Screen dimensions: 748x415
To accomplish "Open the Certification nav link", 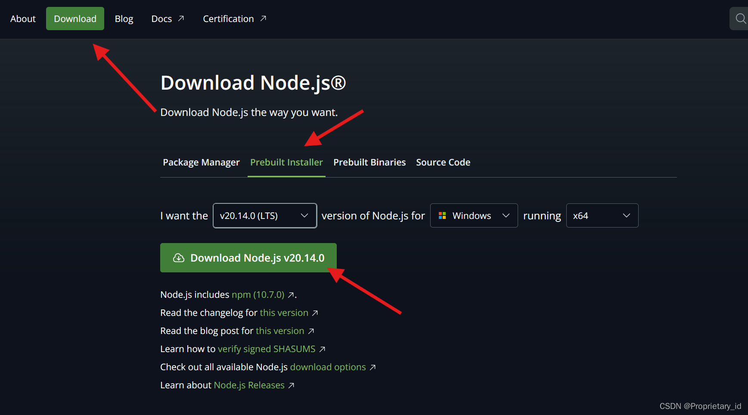I will pos(235,19).
